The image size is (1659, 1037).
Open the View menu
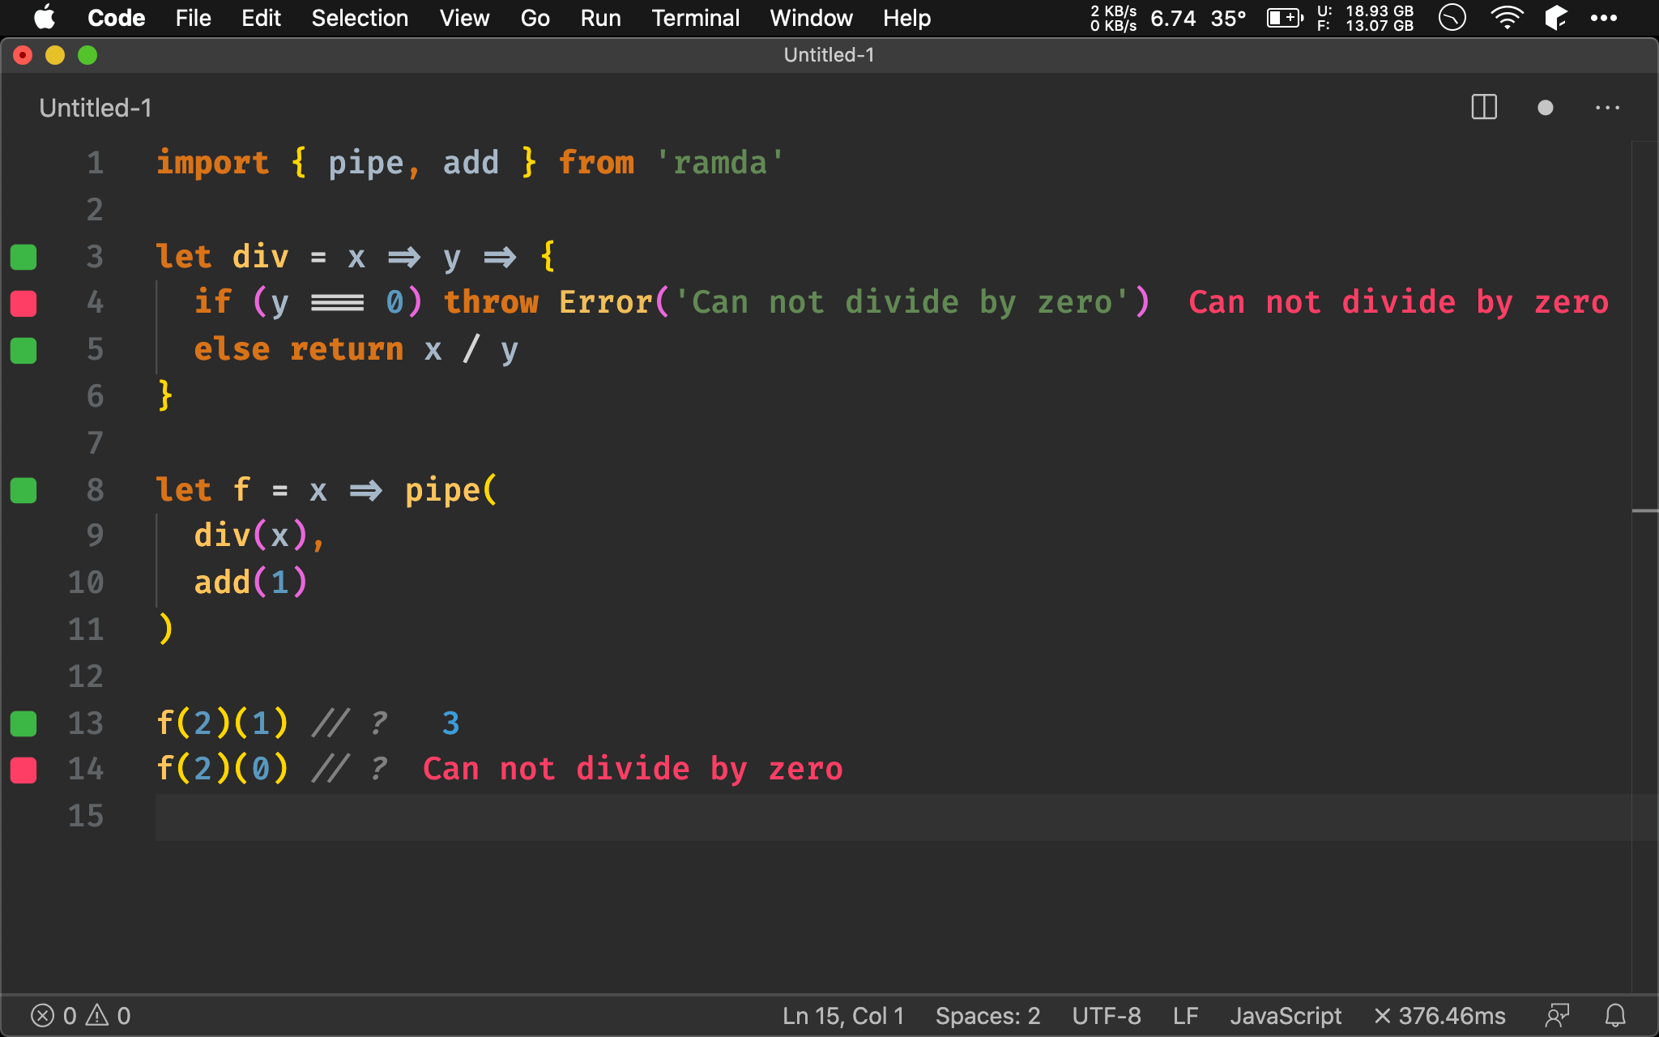(464, 18)
